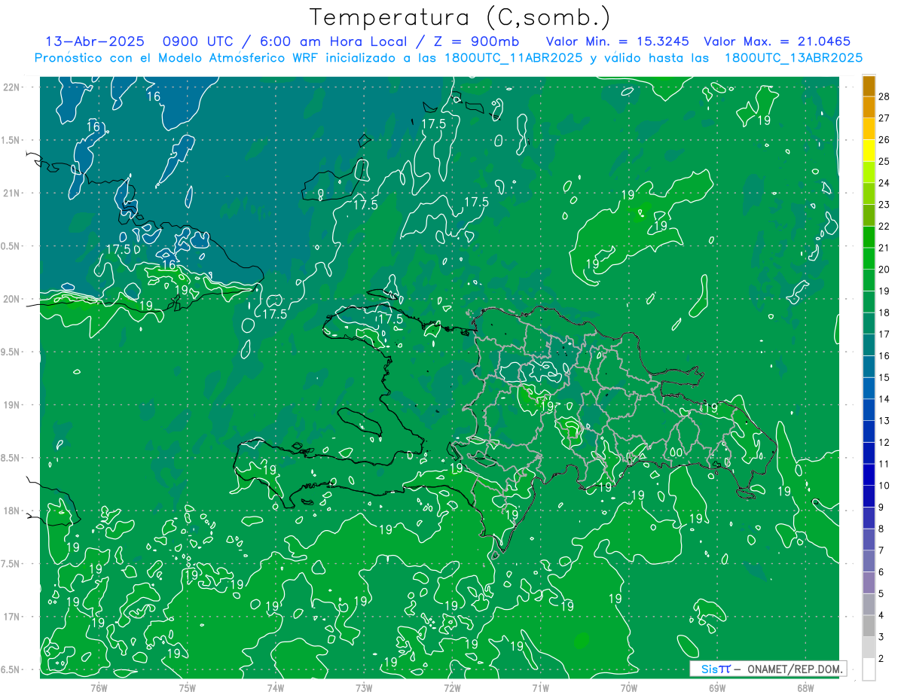
Task: Click the "73W" longitude axis label
Action: tap(364, 688)
